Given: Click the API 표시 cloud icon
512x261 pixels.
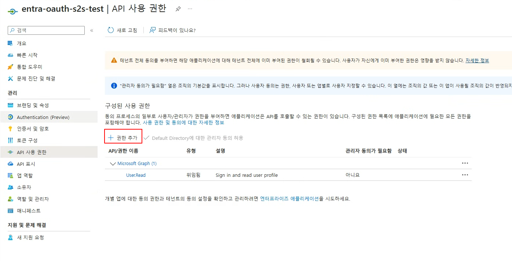Looking at the screenshot, I should click(x=10, y=164).
